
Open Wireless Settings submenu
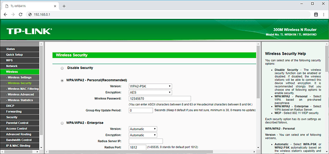tap(20, 77)
